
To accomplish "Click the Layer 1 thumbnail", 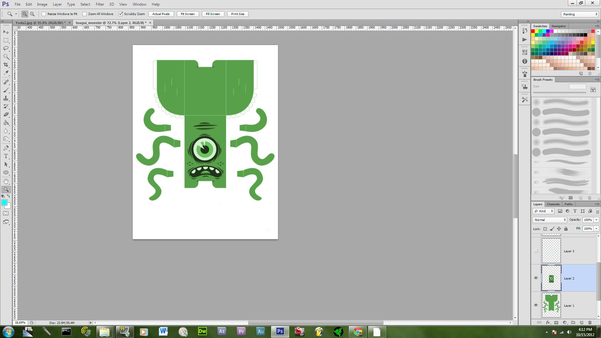I will [551, 305].
